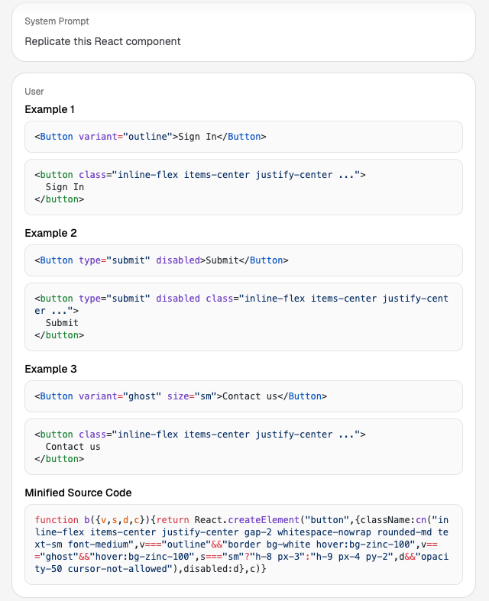The image size is (489, 601).
Task: Click the "disabled" attribute in Example 2 JSX
Action: (x=177, y=260)
